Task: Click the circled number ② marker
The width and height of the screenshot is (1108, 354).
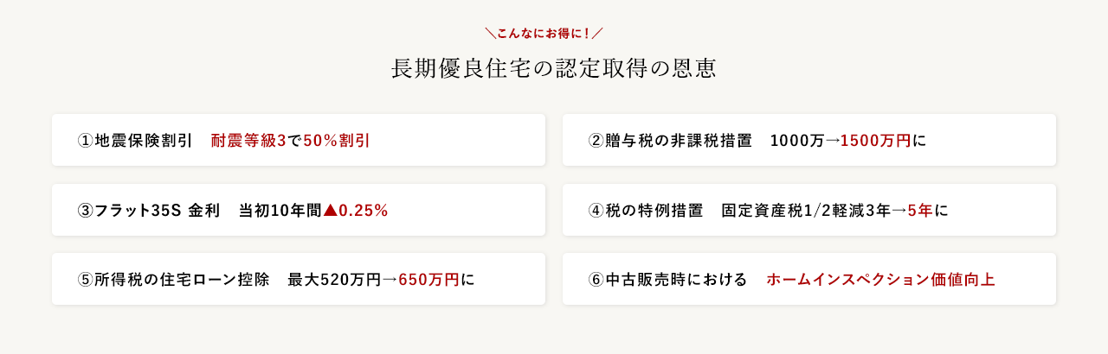Action: (596, 141)
